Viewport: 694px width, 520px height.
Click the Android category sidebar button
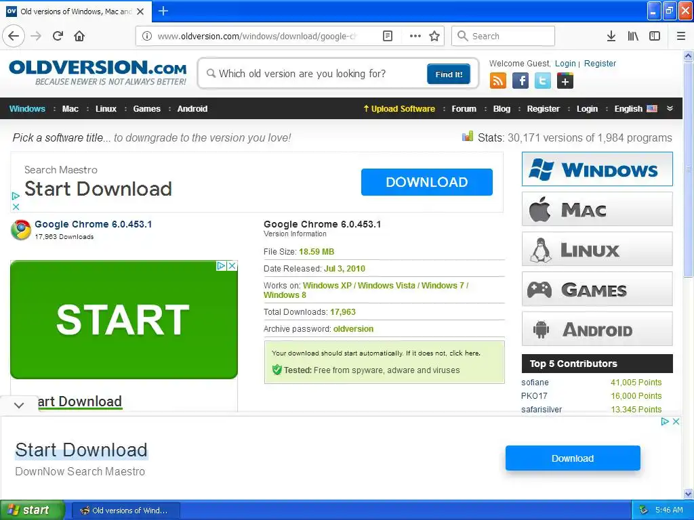[597, 329]
